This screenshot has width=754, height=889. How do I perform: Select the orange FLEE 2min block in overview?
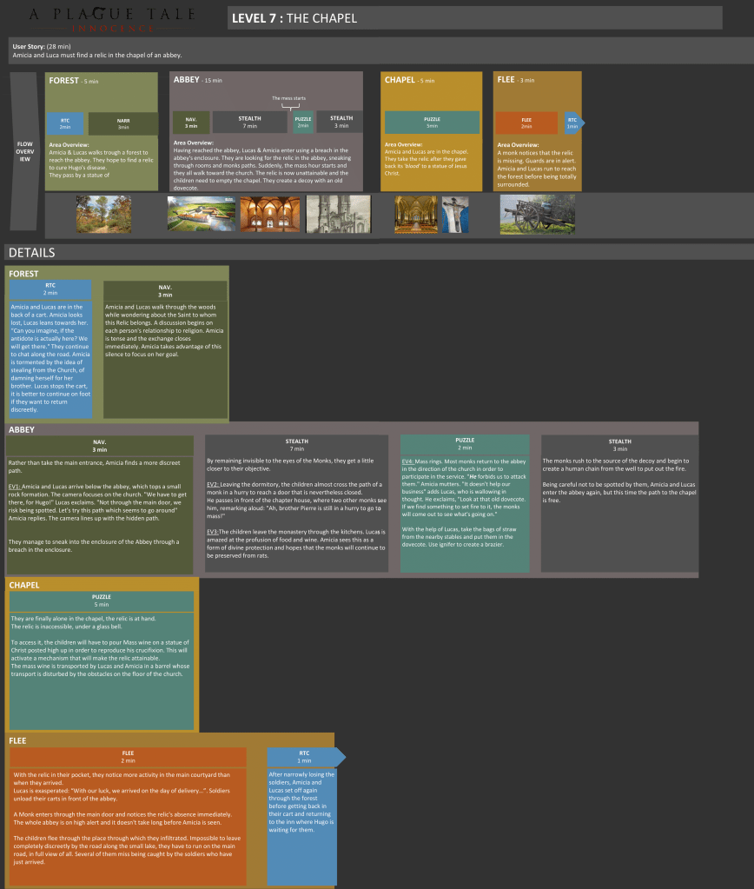pyautogui.click(x=526, y=123)
